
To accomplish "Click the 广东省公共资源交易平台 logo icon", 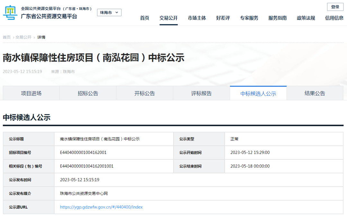I will pyautogui.click(x=10, y=13).
